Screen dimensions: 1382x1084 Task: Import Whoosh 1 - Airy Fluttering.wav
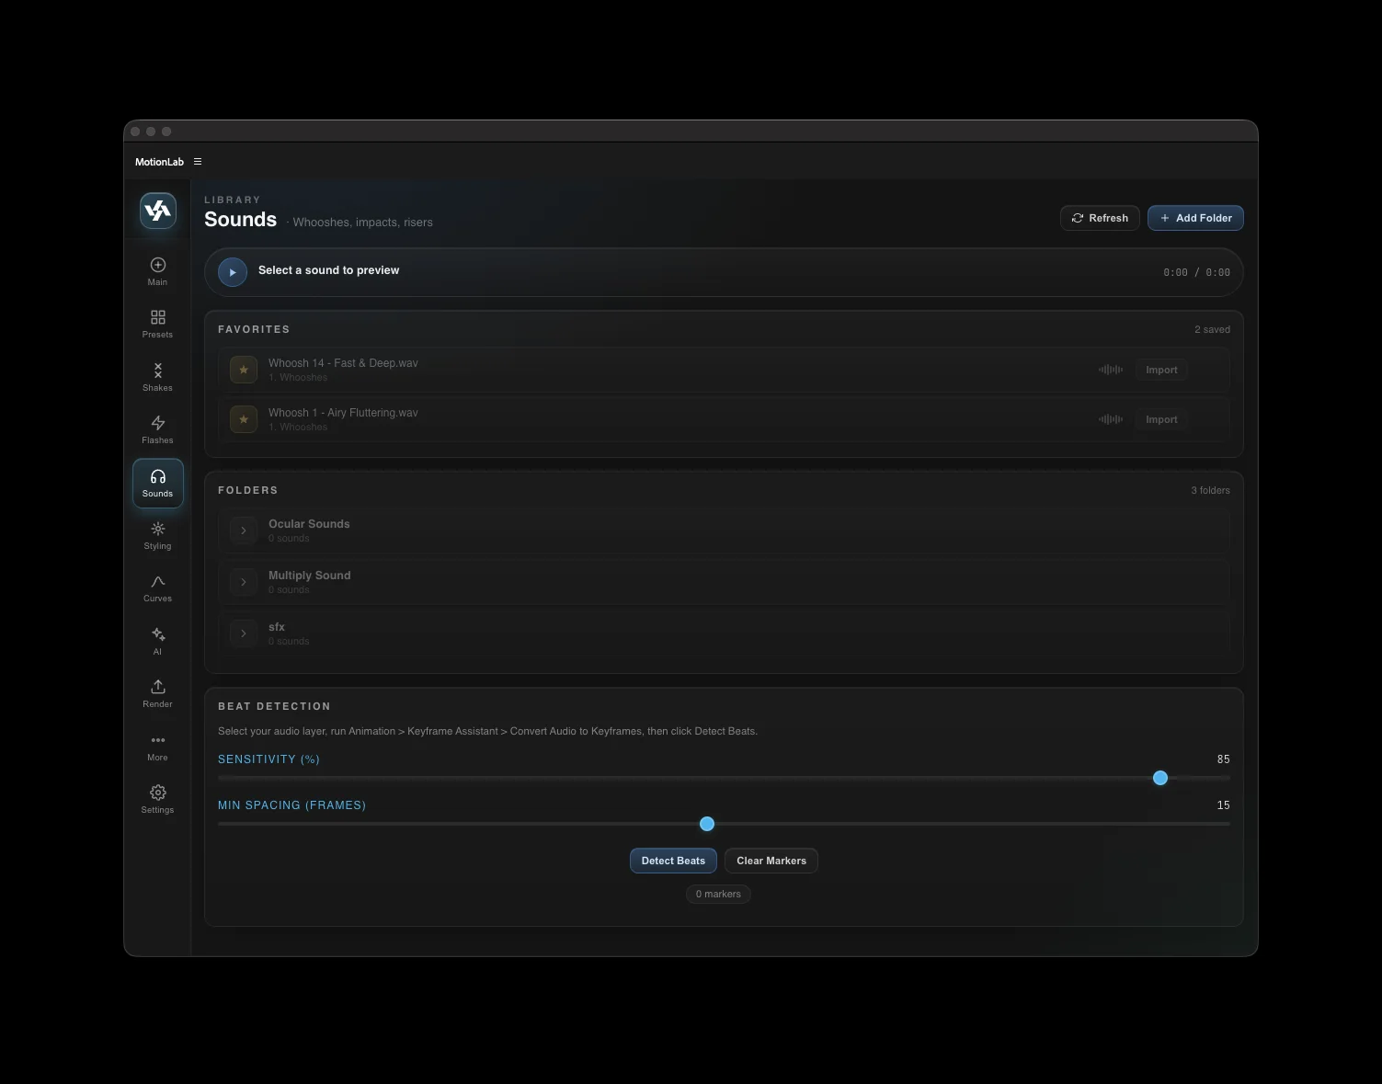click(1161, 419)
